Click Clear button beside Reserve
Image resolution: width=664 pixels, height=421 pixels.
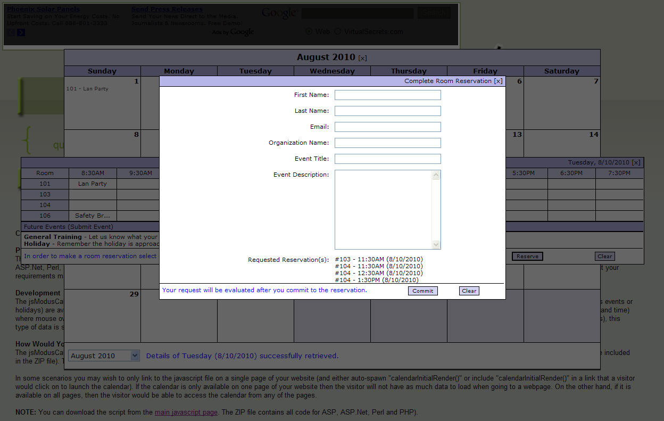point(605,256)
